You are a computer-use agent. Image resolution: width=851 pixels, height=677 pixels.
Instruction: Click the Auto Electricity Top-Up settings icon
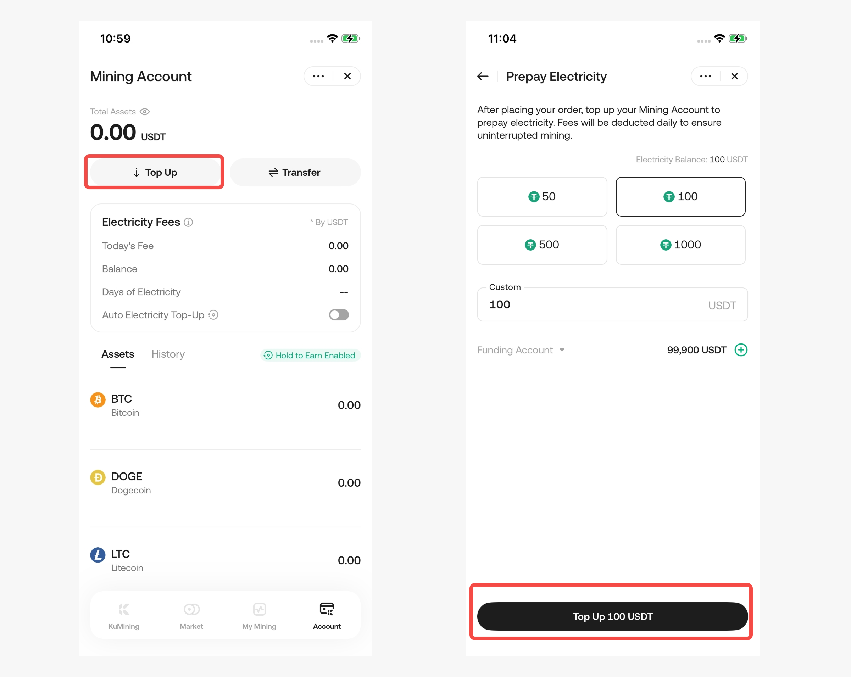(x=213, y=315)
